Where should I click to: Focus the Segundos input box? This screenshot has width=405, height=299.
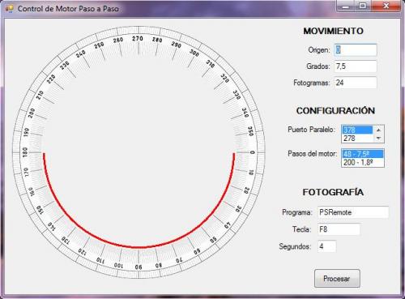326,246
